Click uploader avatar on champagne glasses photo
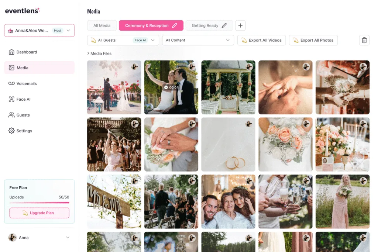Image resolution: width=378 pixels, height=252 pixels. 306,181
